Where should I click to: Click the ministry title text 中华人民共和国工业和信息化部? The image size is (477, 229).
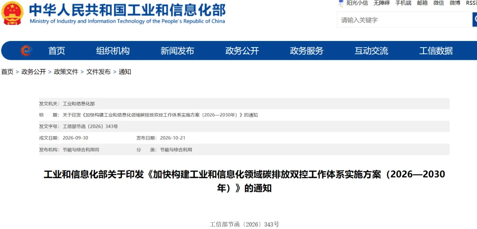[x=128, y=10]
